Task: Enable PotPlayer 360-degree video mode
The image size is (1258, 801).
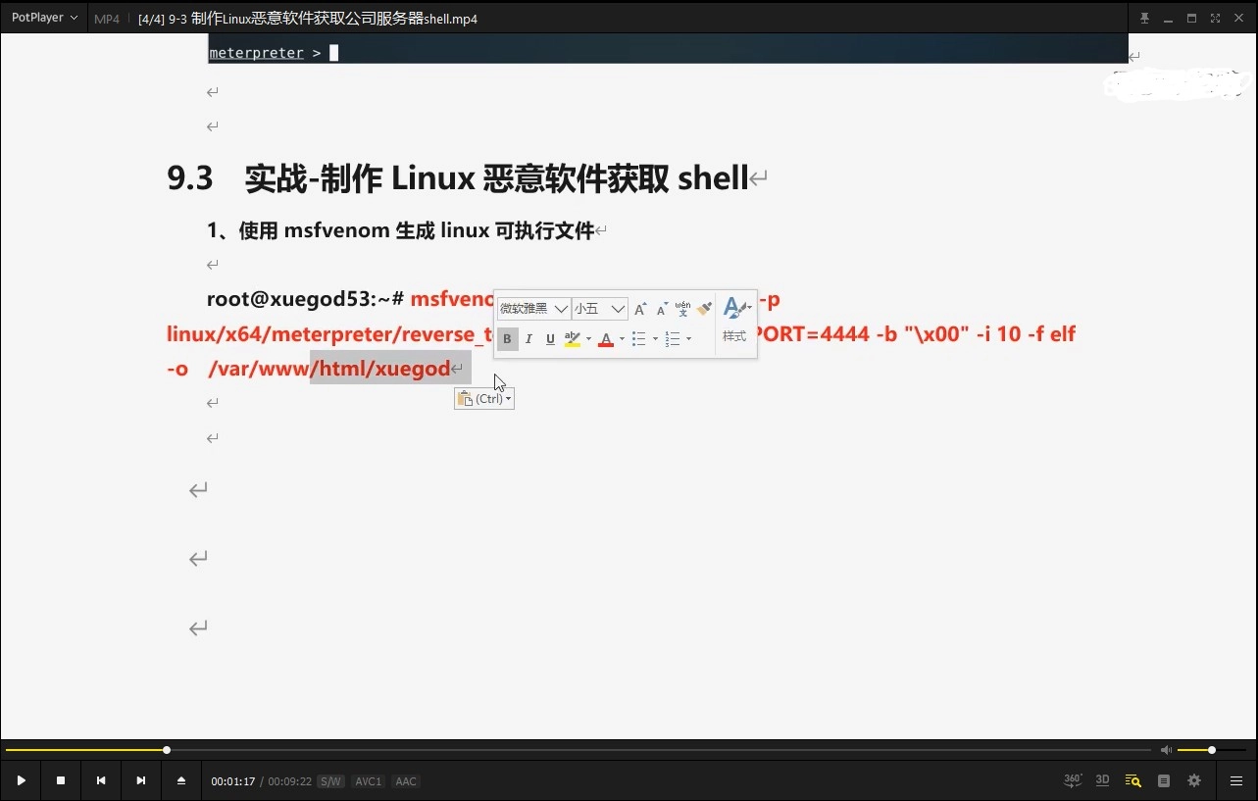Action: pyautogui.click(x=1072, y=780)
